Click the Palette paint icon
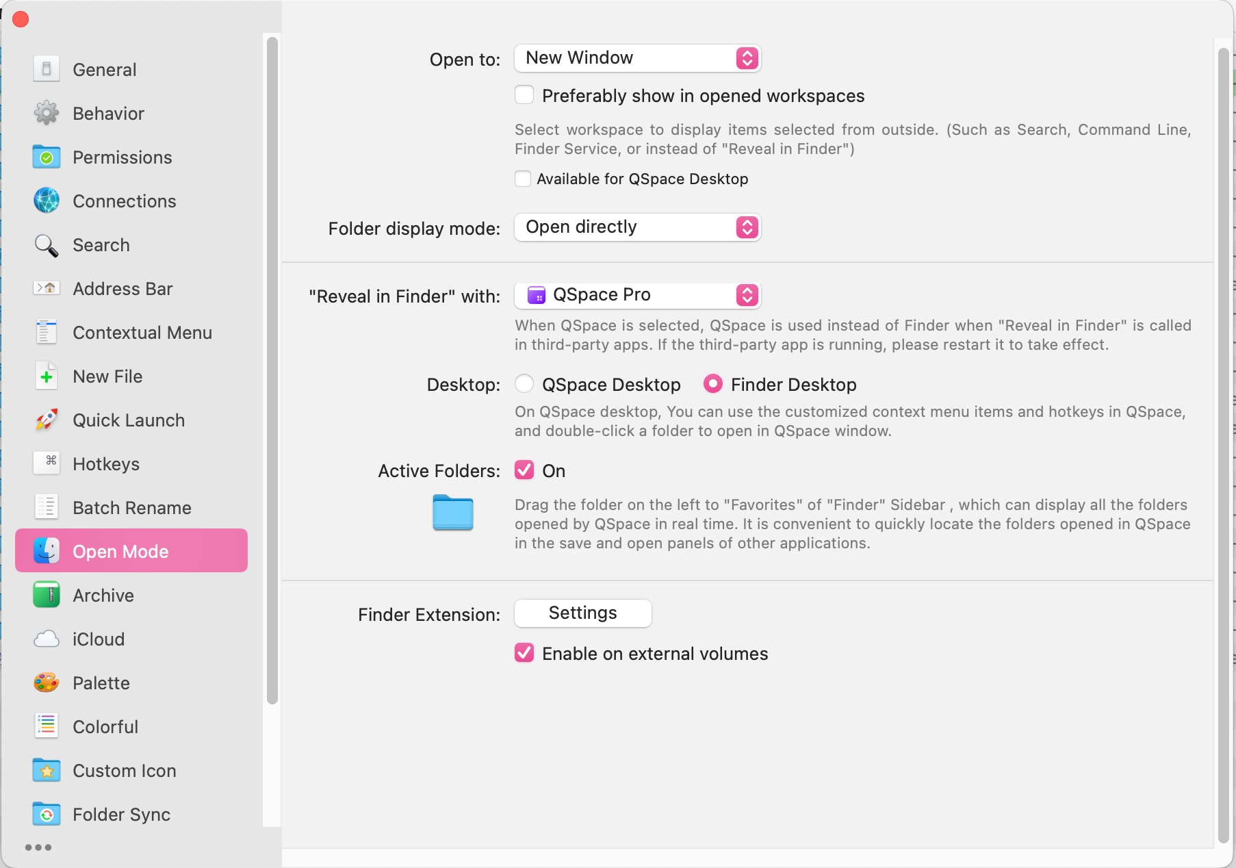The width and height of the screenshot is (1236, 868). click(x=47, y=683)
